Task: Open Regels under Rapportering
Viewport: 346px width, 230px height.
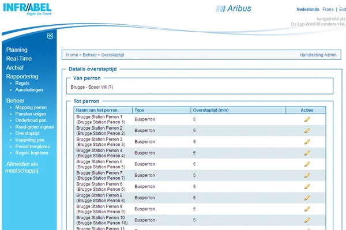Action: tap(22, 83)
